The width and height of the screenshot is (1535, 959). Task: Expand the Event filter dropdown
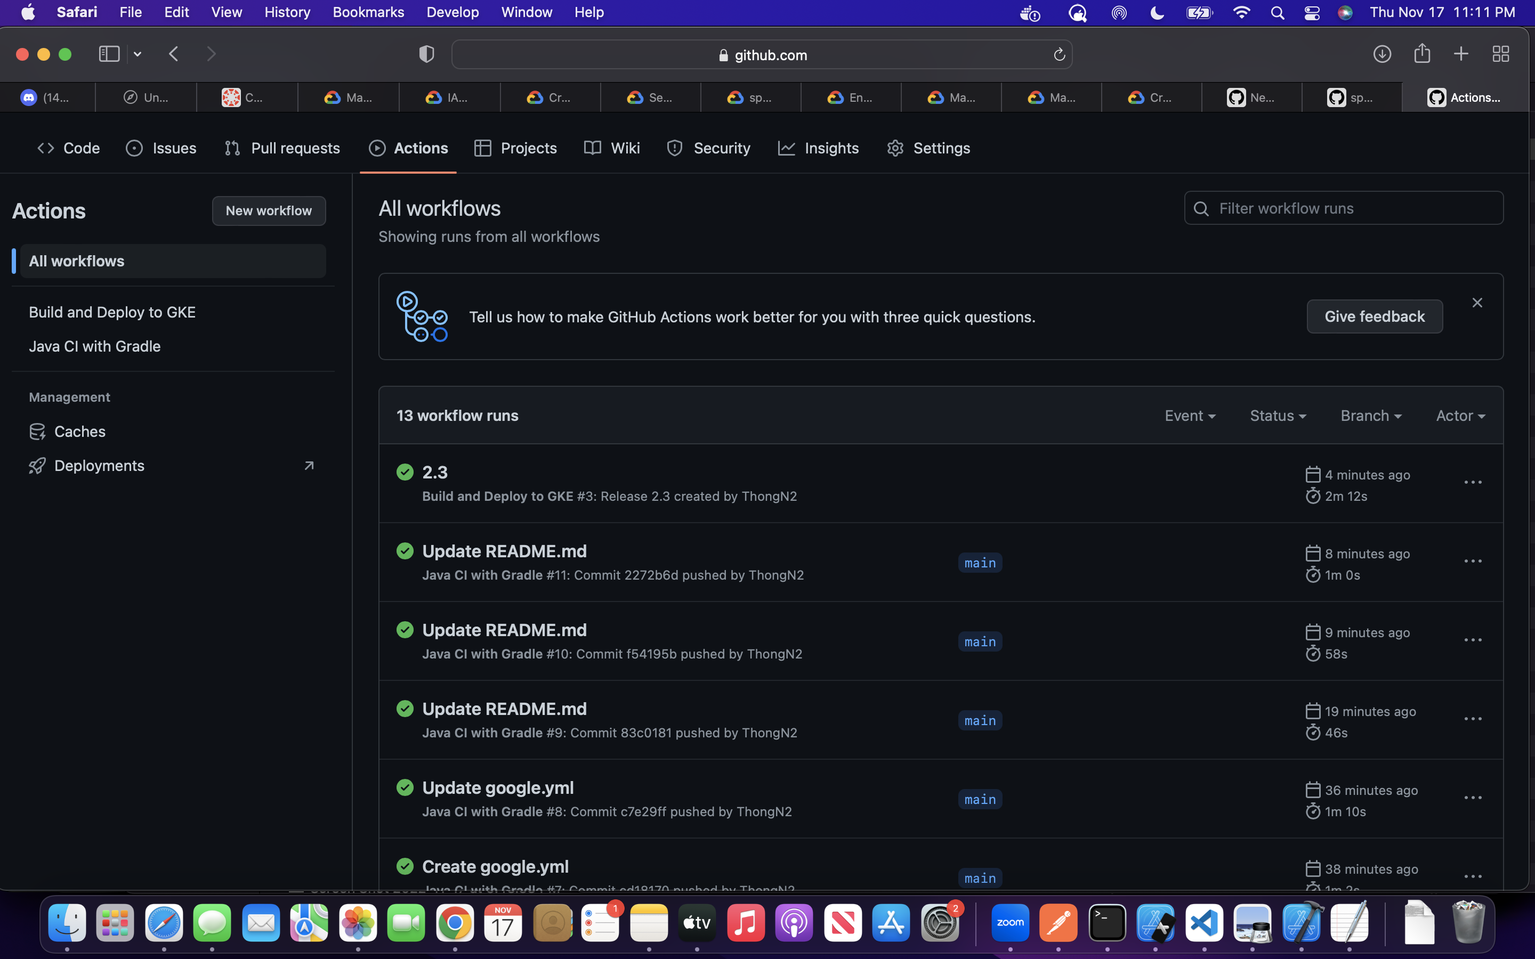1189,416
